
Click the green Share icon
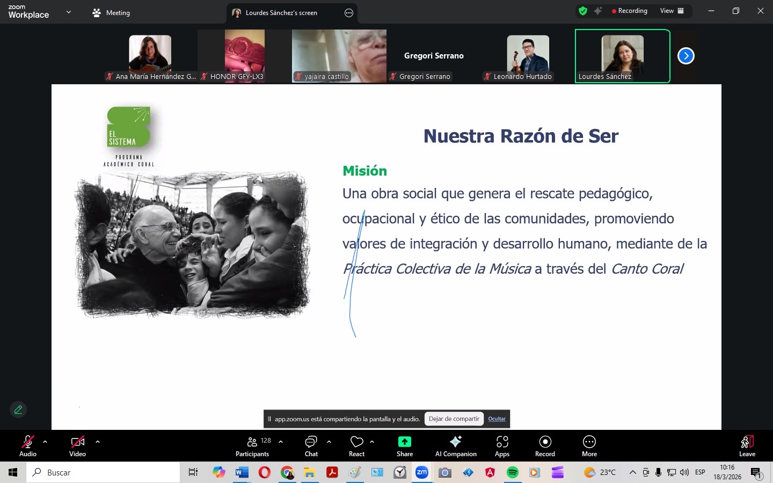point(404,441)
